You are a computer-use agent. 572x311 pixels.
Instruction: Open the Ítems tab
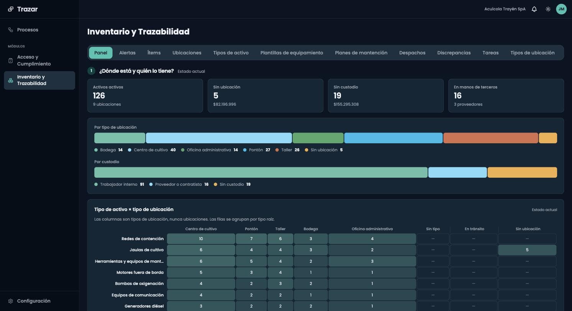click(x=154, y=53)
